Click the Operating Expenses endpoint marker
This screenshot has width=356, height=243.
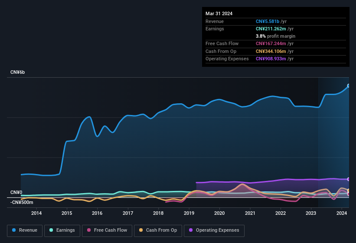349,179
